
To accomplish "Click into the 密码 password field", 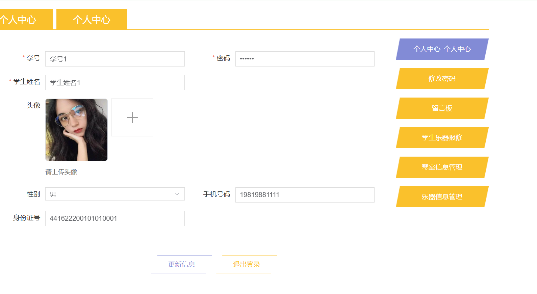I will tap(305, 59).
